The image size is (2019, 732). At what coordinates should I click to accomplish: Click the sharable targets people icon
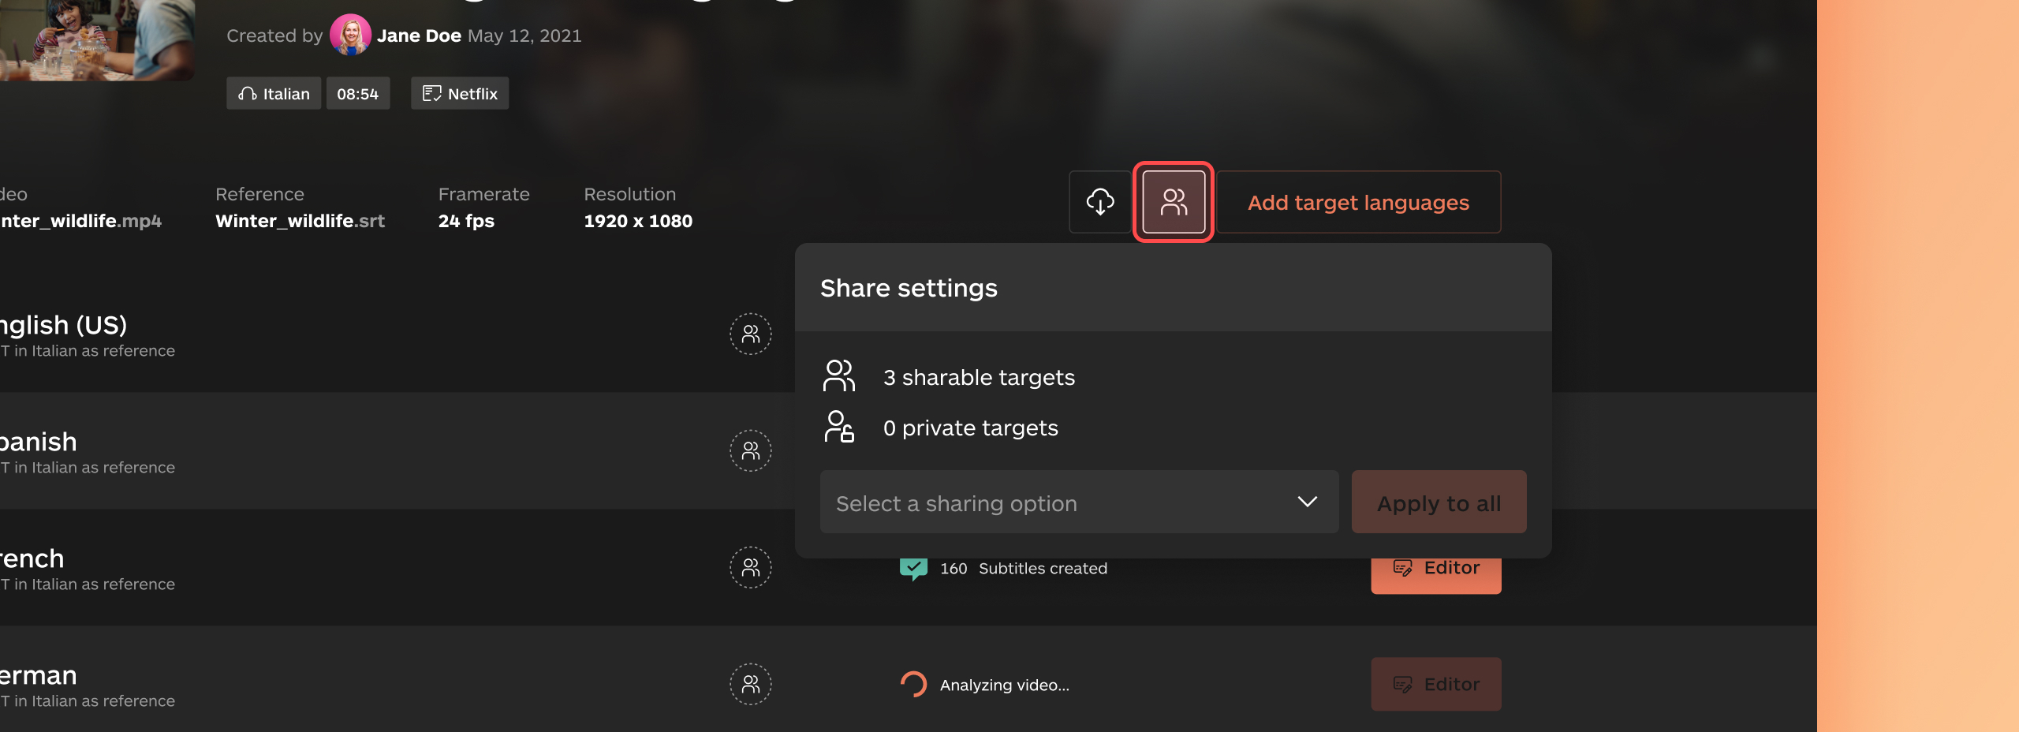tap(838, 376)
